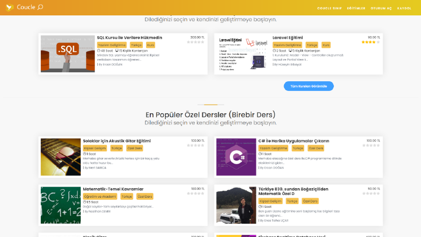Click the Coucle brand name text

point(26,7)
